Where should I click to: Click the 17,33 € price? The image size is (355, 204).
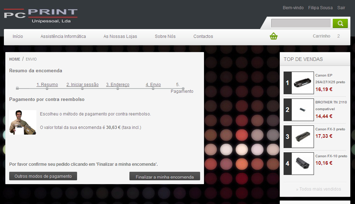pyautogui.click(x=324, y=136)
